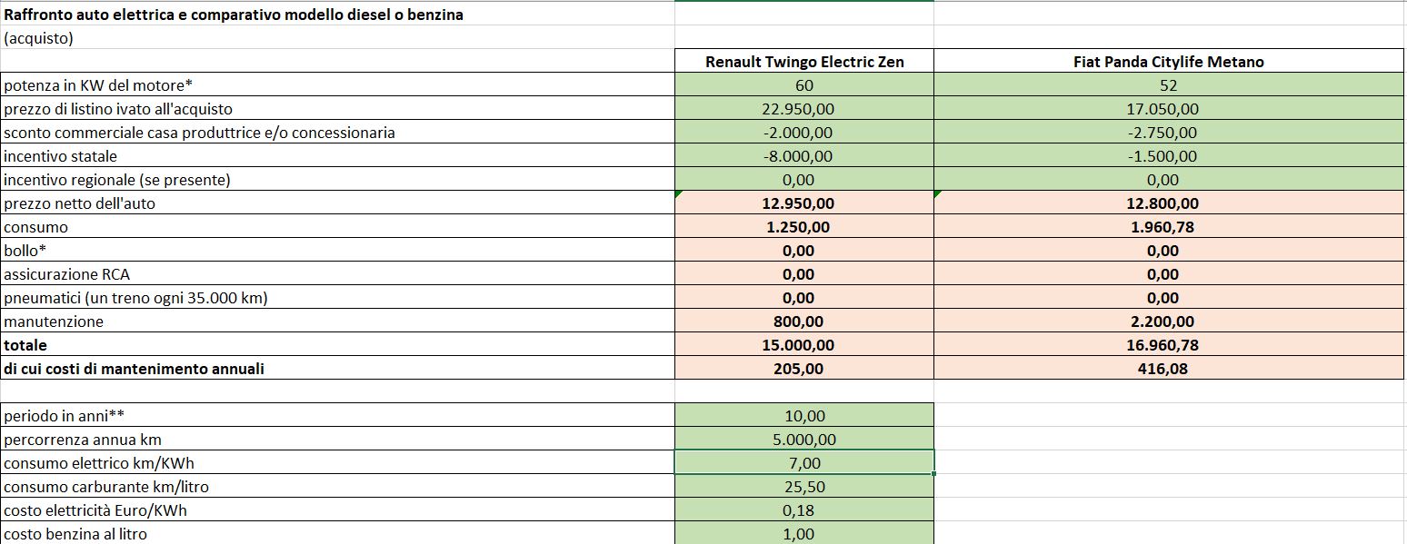Select the Fiat power value 52
The image size is (1407, 544).
click(x=1169, y=86)
